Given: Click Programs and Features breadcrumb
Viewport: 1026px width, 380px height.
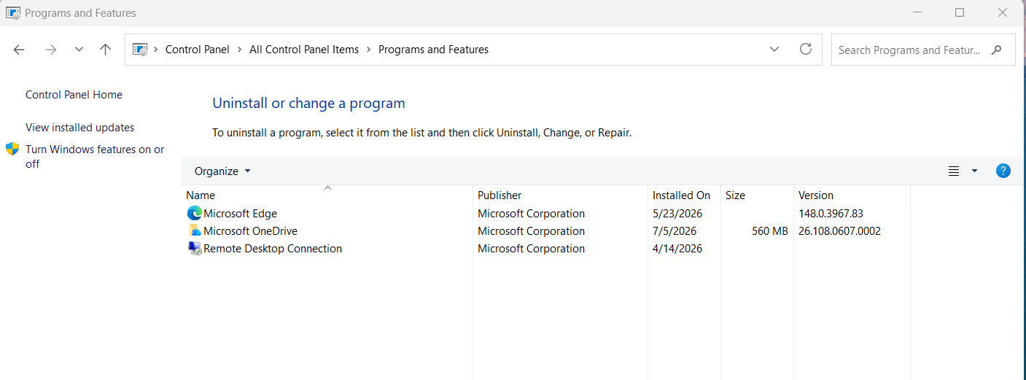Looking at the screenshot, I should point(433,50).
